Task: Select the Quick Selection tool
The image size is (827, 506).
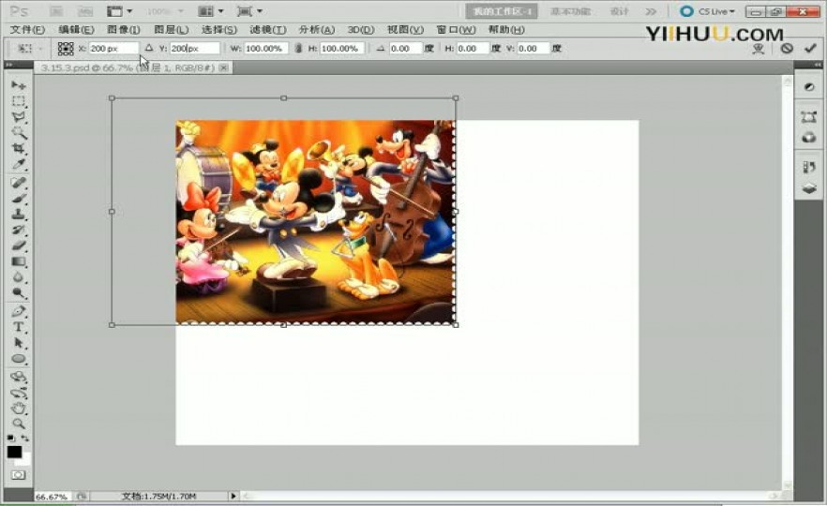Action: tap(19, 133)
